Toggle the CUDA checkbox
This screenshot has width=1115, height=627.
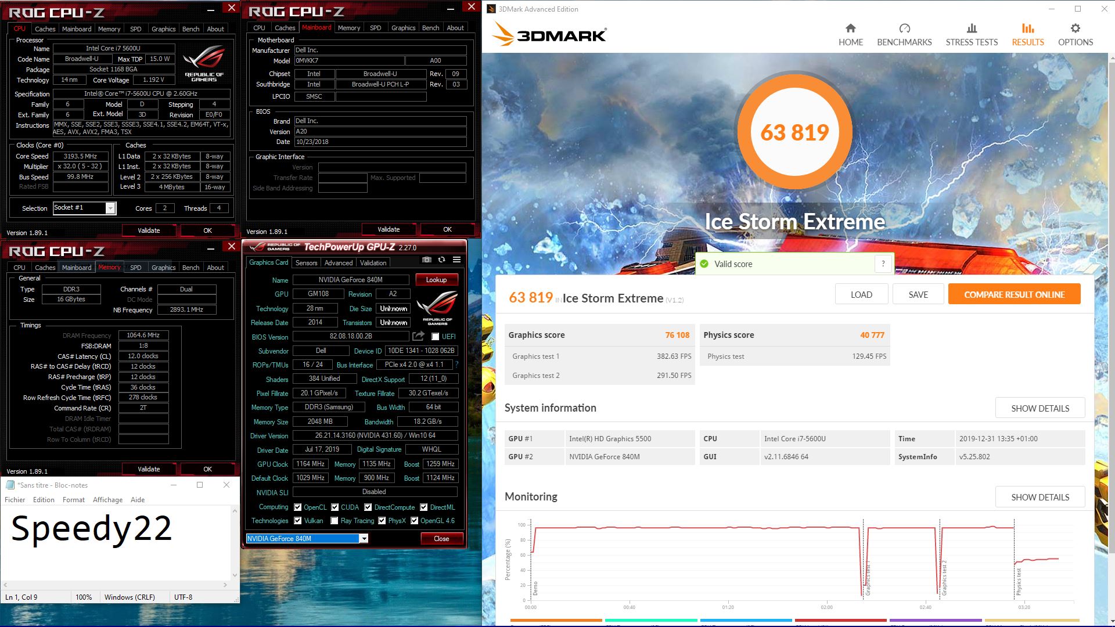334,507
